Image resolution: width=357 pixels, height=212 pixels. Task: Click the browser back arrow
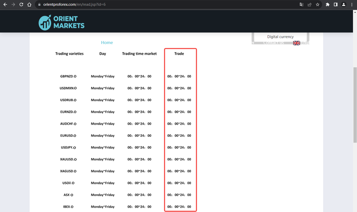pos(5,4)
